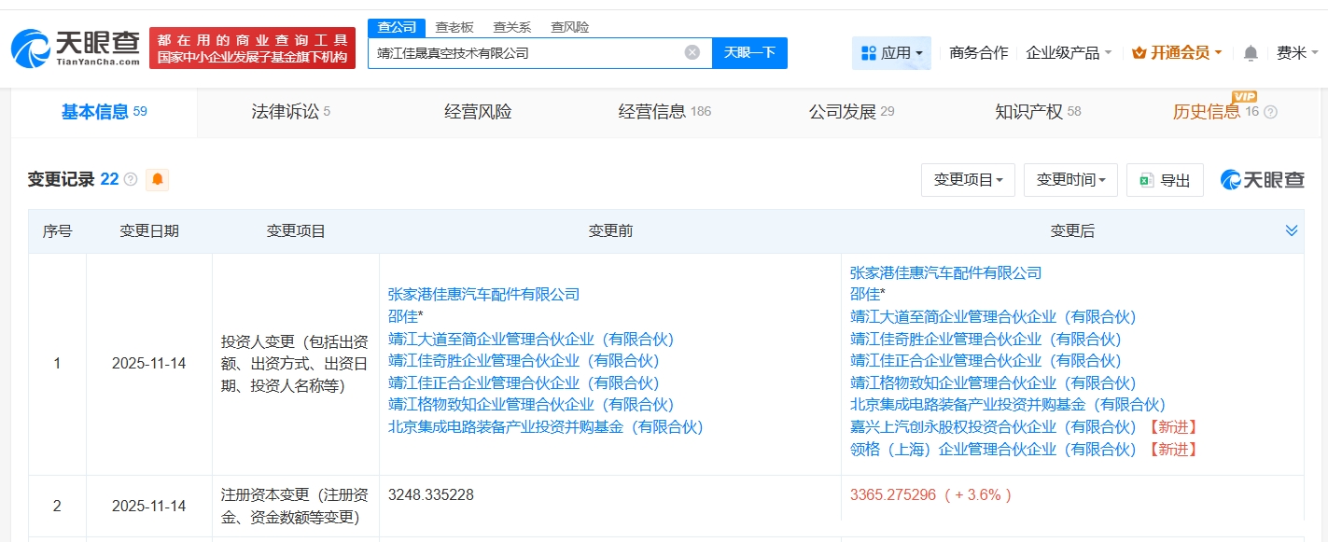Clear the search box with the × icon
Image resolution: width=1328 pixels, height=542 pixels.
click(x=691, y=52)
